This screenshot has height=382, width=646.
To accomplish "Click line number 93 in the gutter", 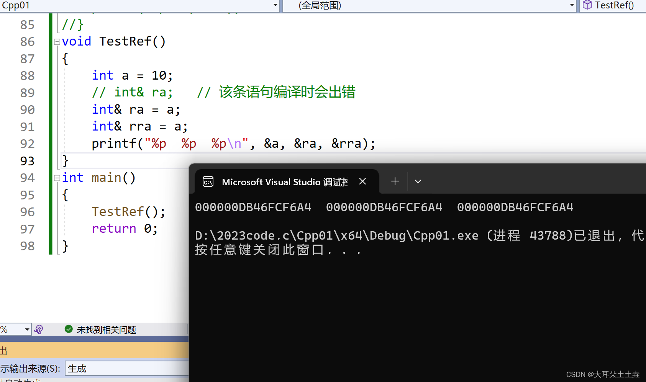I will point(27,161).
